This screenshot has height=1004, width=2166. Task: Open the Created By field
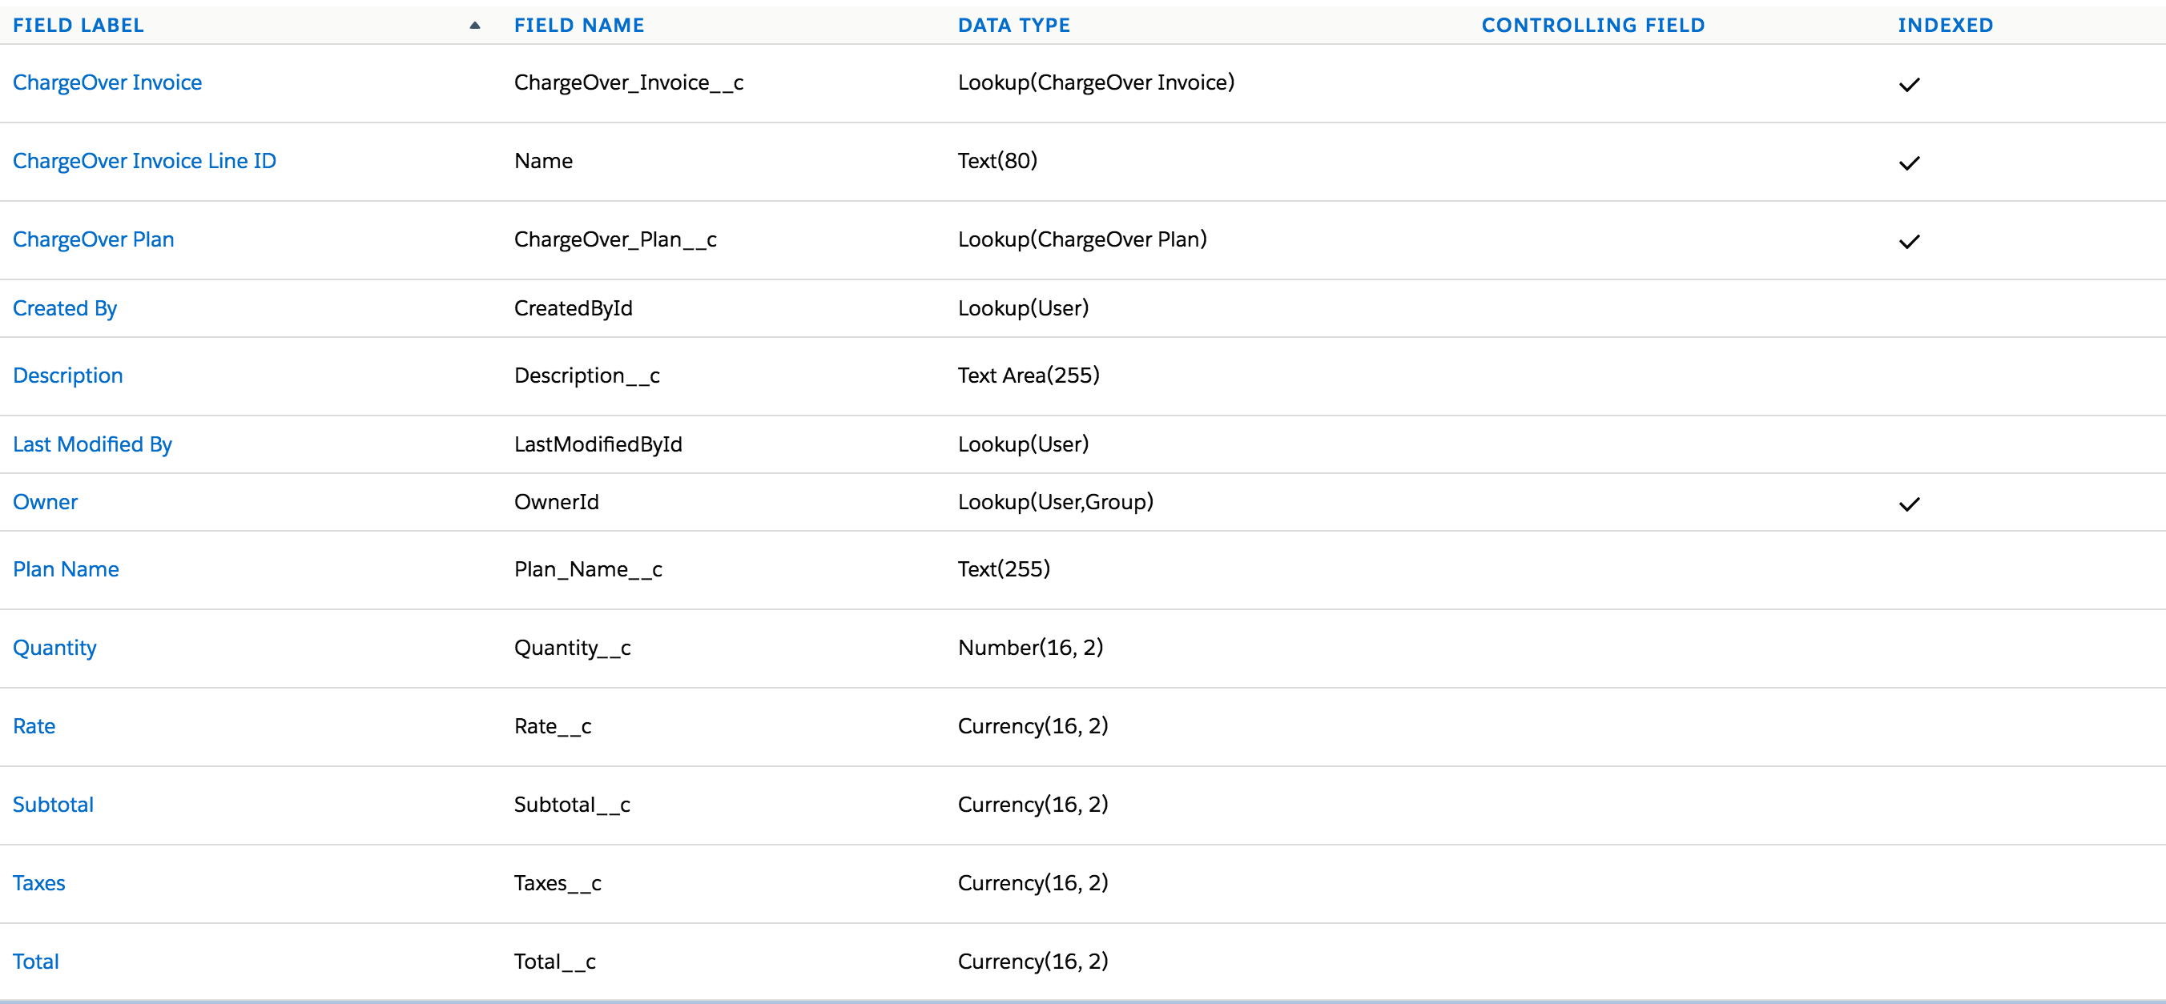(65, 308)
